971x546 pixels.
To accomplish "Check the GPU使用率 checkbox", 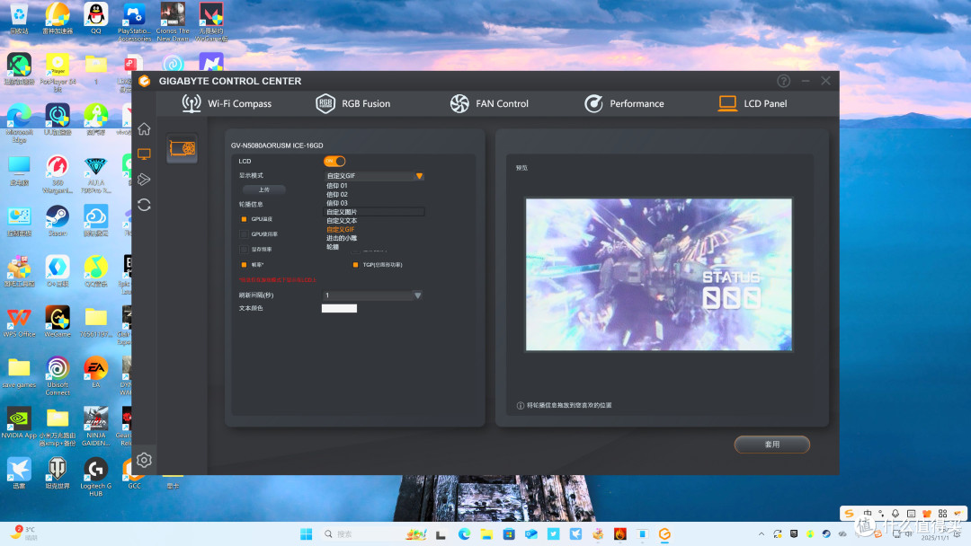I will [244, 234].
